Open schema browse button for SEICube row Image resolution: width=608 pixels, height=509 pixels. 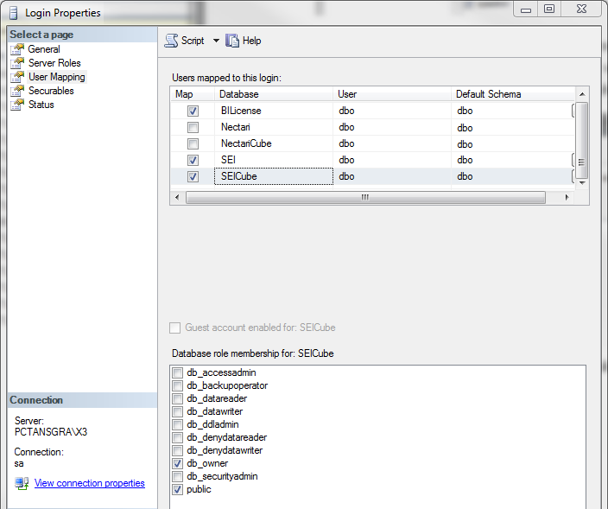click(573, 176)
